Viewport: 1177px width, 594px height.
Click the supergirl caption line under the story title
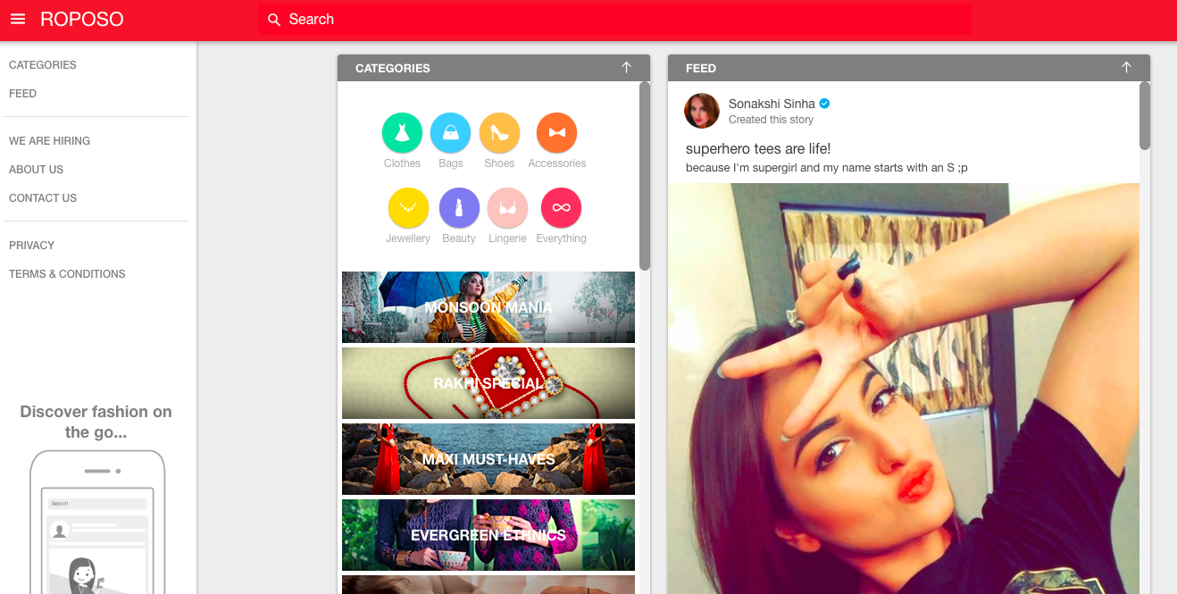(827, 168)
